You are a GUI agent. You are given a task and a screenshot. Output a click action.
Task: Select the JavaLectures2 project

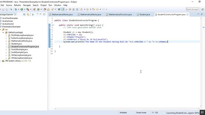click(8, 24)
